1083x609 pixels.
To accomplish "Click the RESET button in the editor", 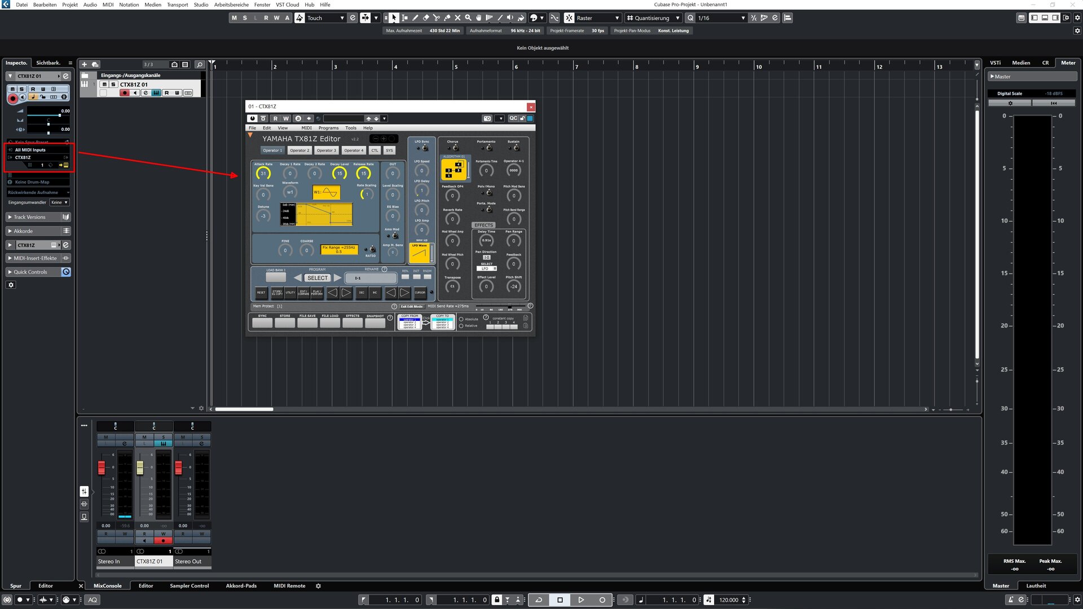I will pos(261,292).
